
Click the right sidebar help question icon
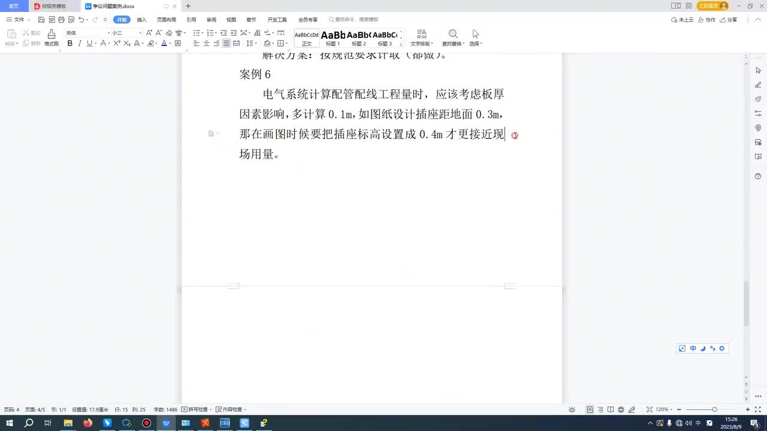[758, 176]
